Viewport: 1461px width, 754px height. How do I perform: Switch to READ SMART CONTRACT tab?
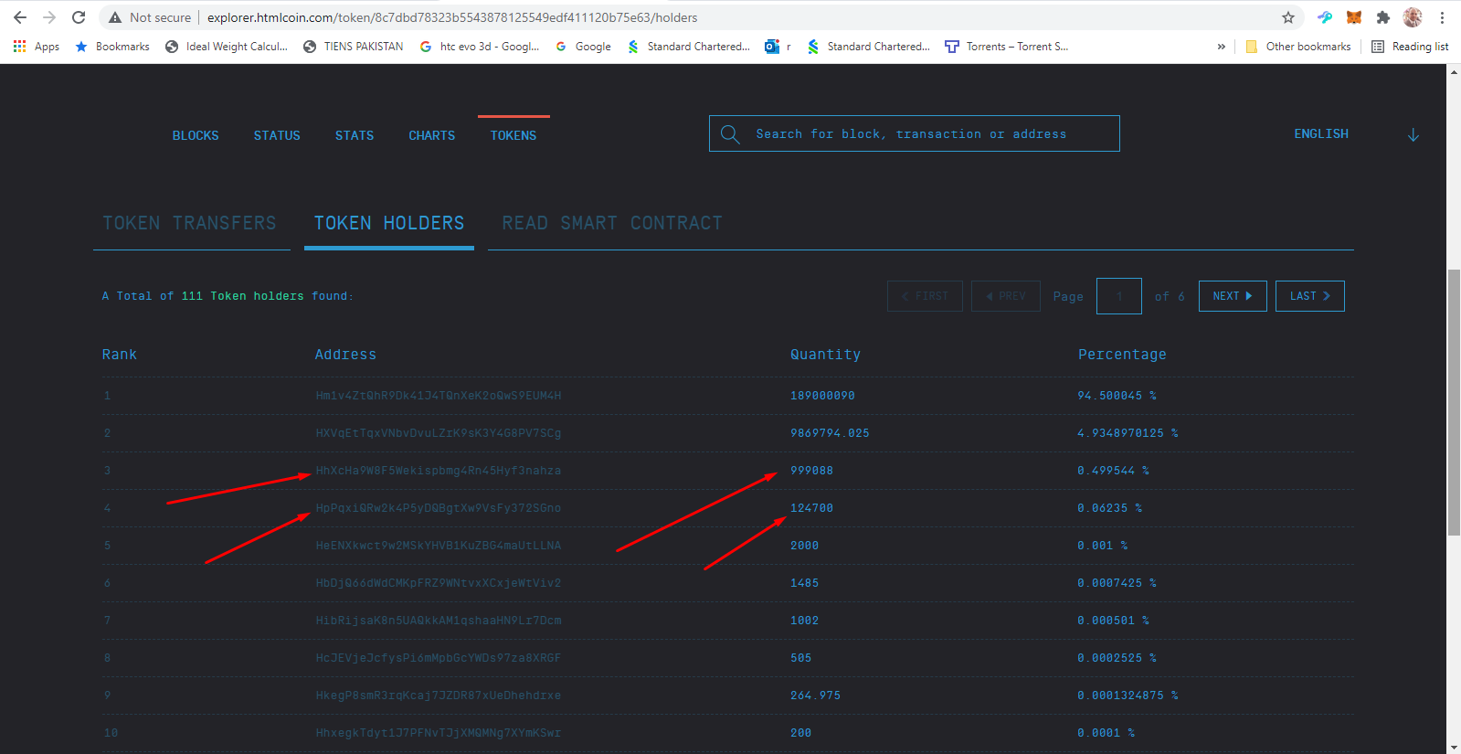(x=612, y=223)
